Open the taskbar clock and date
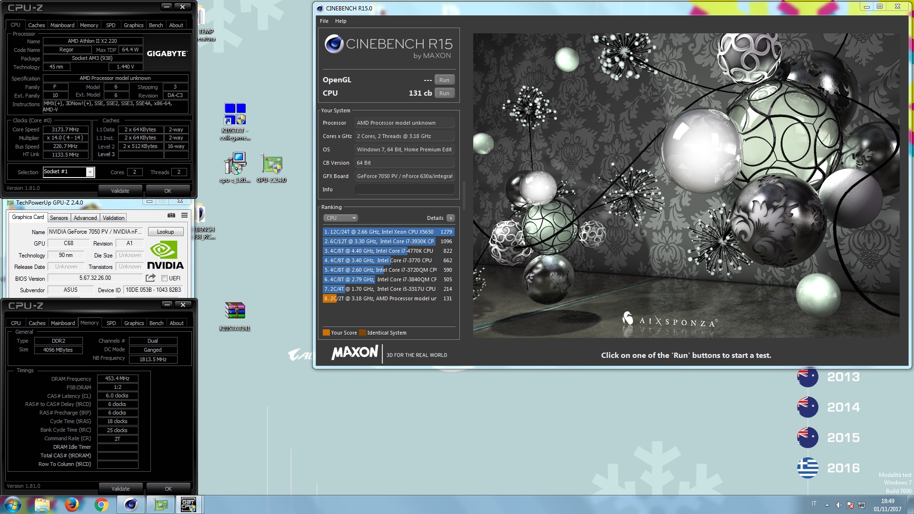This screenshot has width=914, height=514. [887, 505]
